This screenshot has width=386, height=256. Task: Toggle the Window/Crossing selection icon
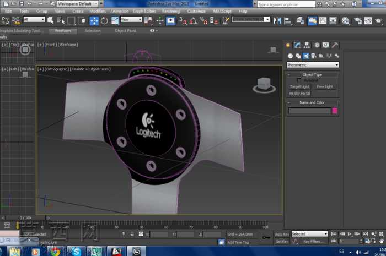click(82, 20)
